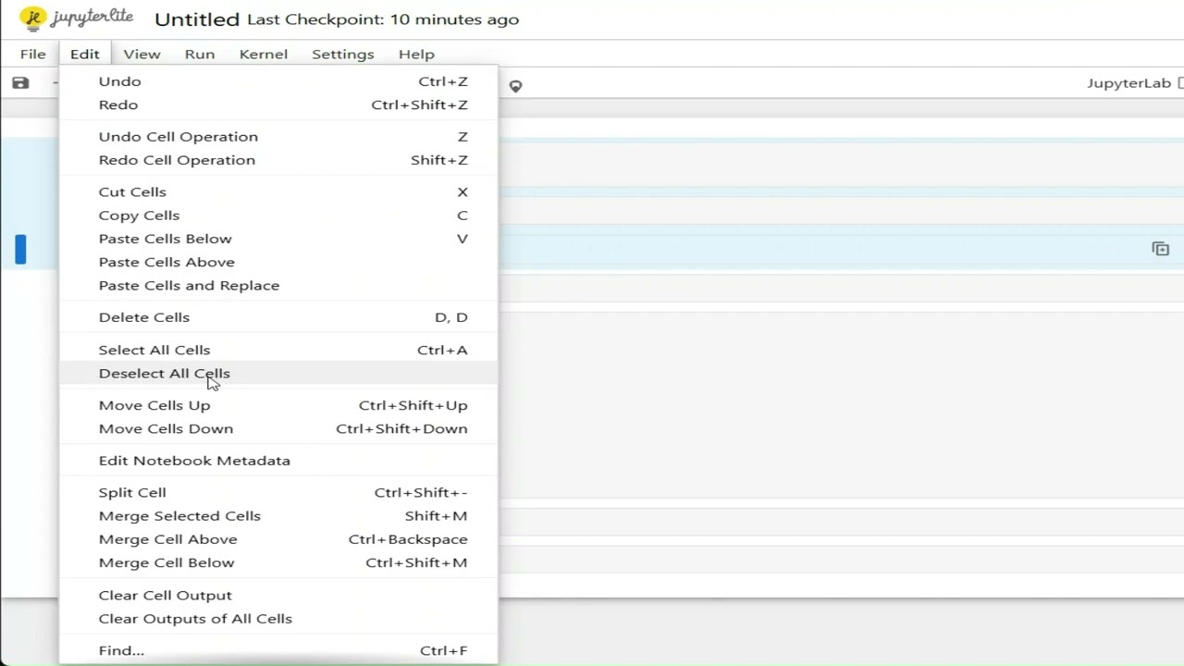The height and width of the screenshot is (666, 1184).
Task: Click Paste Cells Below
Action: tap(166, 239)
